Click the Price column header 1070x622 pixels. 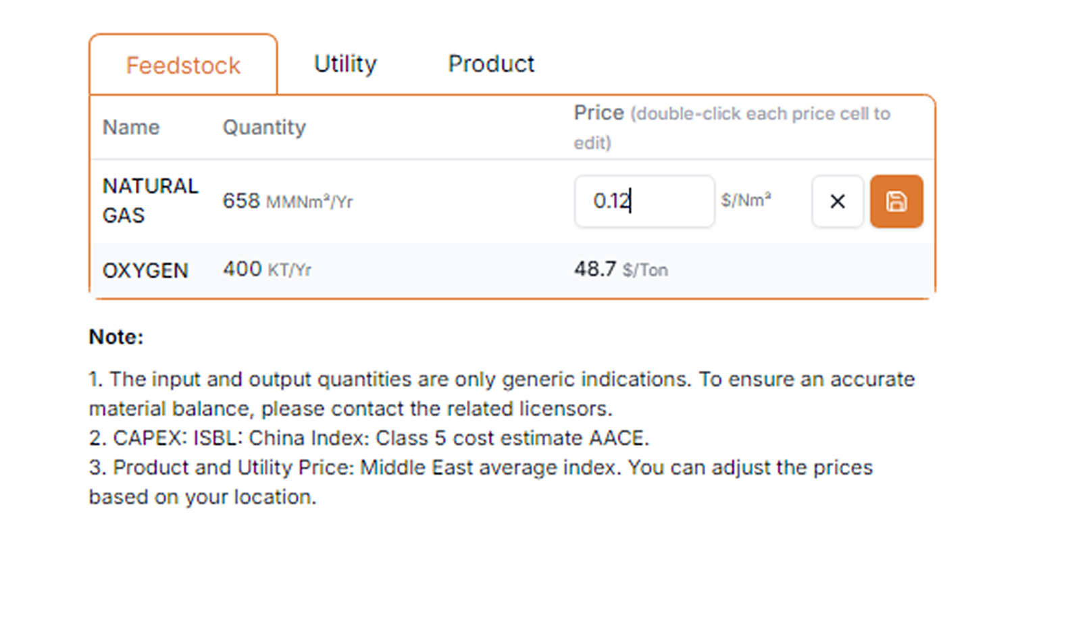pos(598,113)
